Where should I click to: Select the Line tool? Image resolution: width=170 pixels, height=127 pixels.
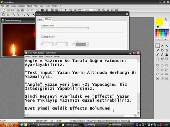[x=158, y=50]
